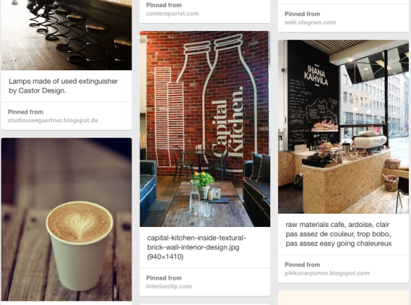This screenshot has width=411, height=305.
Task: Visit the contemporist.com source link
Action: pyautogui.click(x=172, y=13)
